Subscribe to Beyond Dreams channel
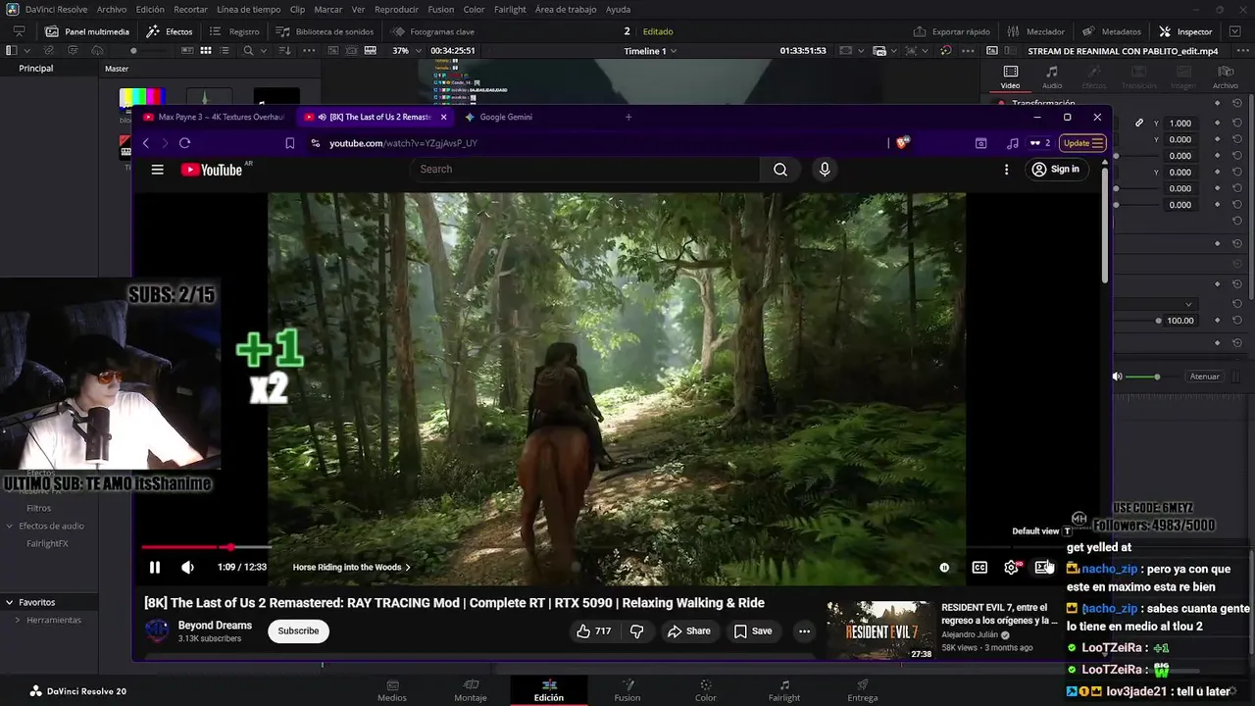1255x706 pixels. click(298, 630)
